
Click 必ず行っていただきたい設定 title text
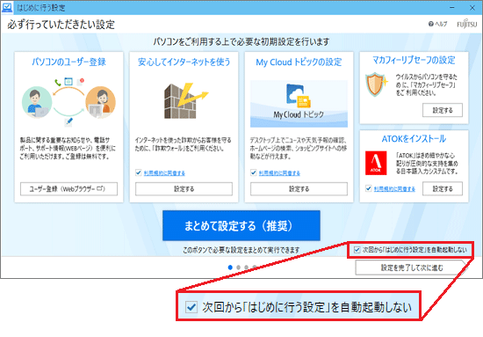tap(61, 25)
